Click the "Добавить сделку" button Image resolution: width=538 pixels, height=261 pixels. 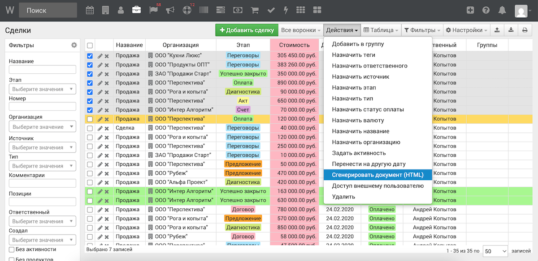(247, 30)
